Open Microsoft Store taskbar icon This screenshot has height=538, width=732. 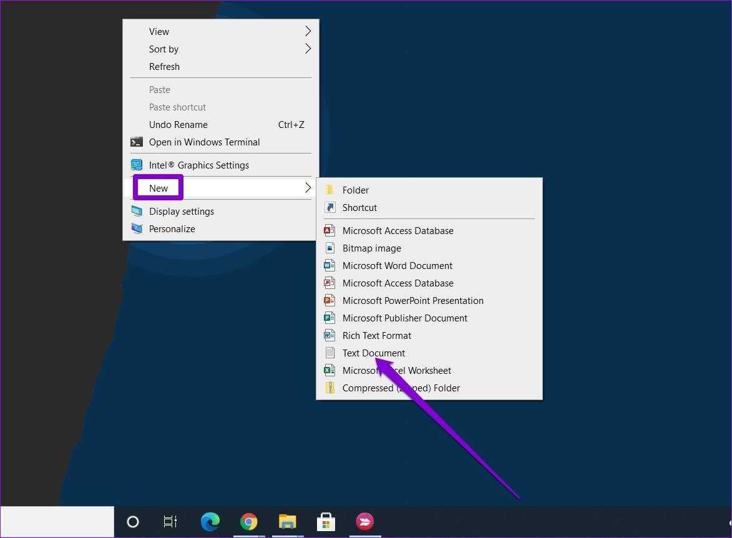click(326, 522)
